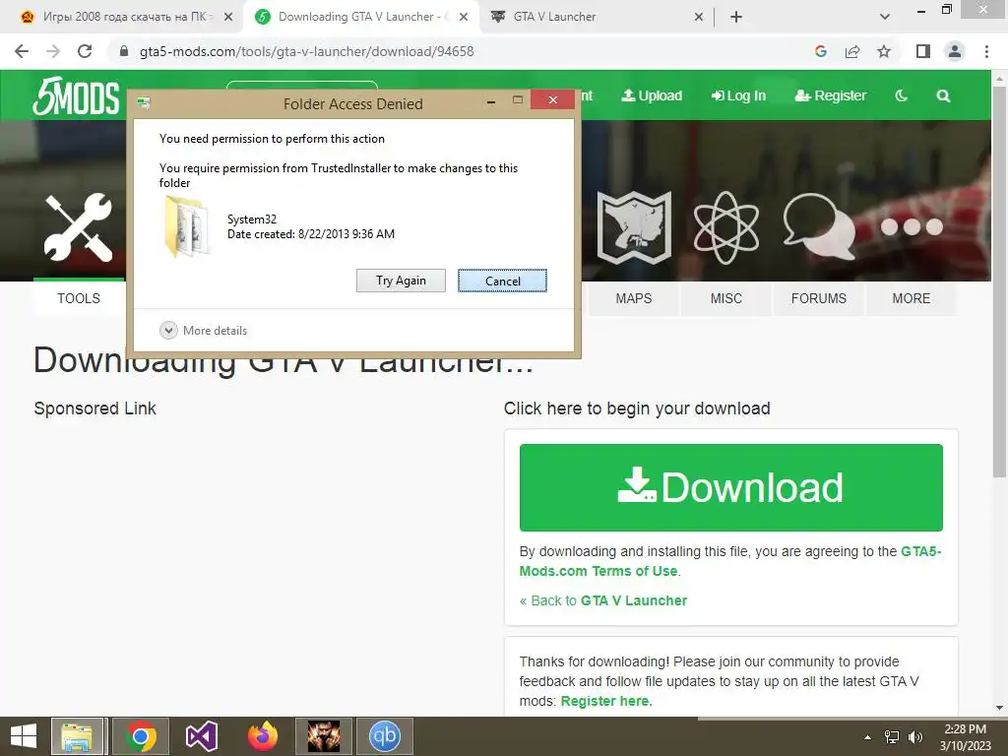This screenshot has width=1008, height=756.
Task: Open File Explorer from the taskbar
Action: (x=79, y=736)
